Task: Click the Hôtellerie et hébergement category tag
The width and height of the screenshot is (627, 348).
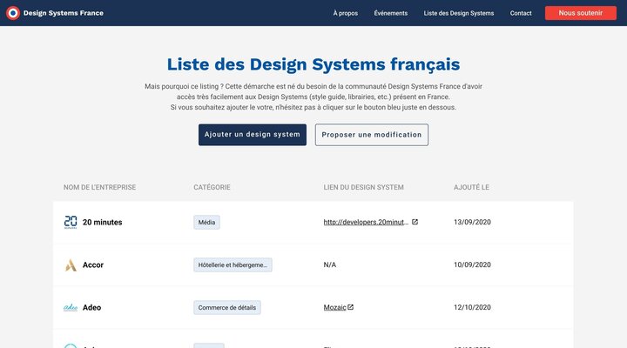Action: point(233,264)
